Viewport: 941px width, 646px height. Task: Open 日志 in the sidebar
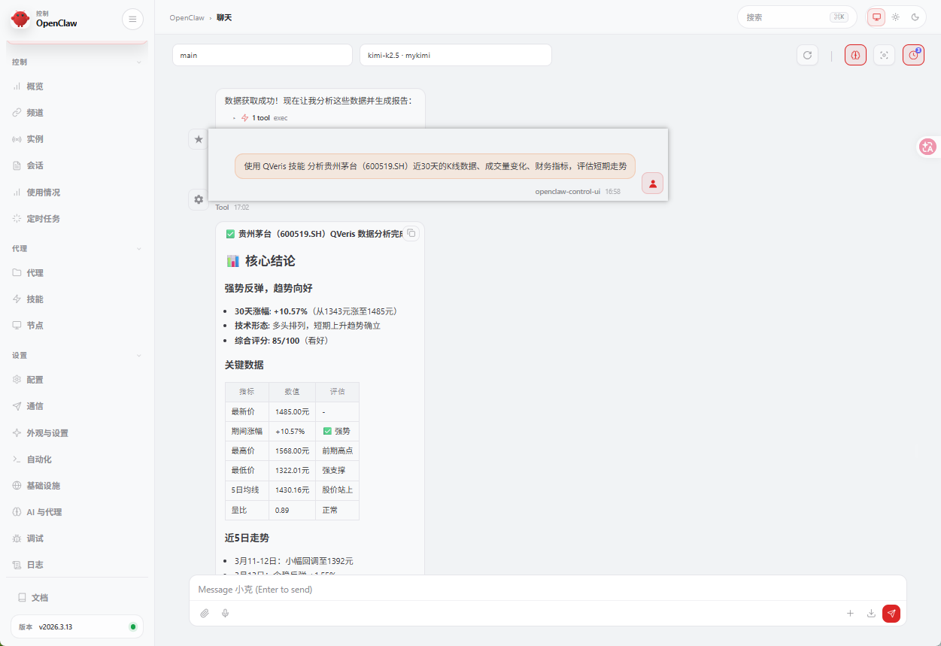[77, 565]
